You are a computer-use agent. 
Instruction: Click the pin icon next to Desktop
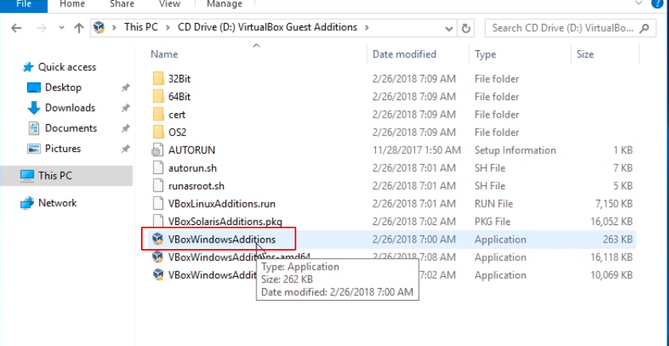(x=126, y=87)
